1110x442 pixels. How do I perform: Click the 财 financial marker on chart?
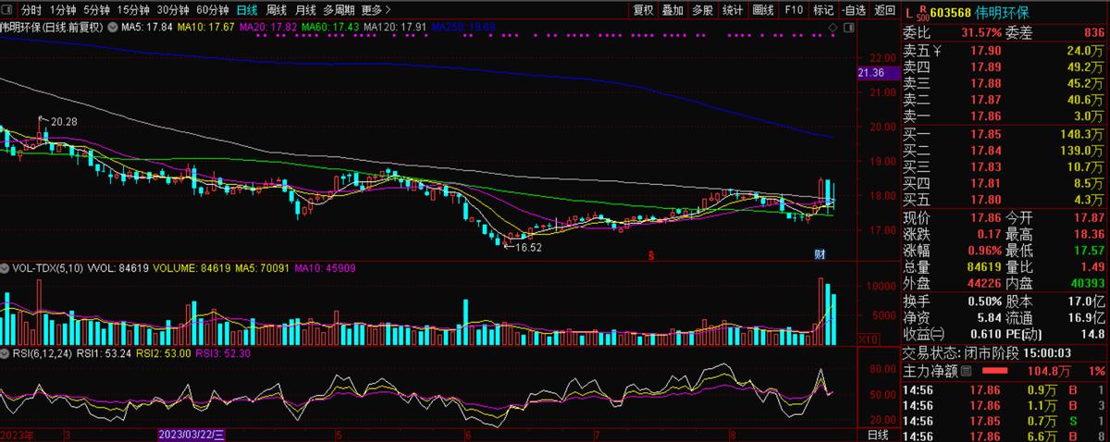tap(820, 254)
